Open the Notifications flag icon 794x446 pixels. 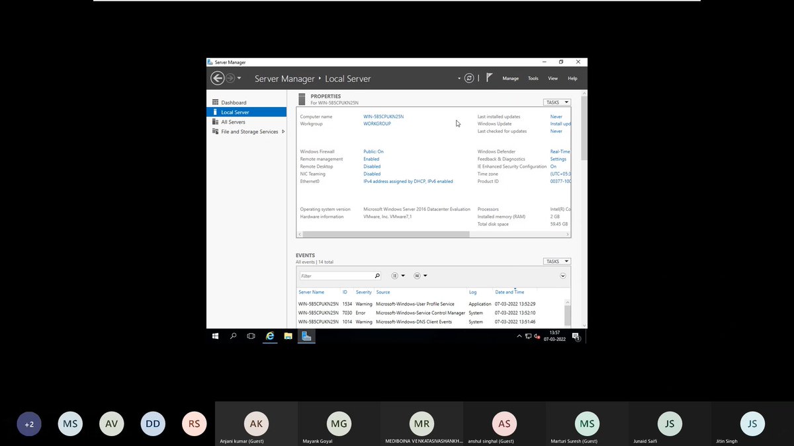point(489,77)
